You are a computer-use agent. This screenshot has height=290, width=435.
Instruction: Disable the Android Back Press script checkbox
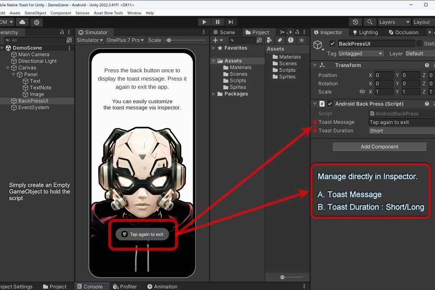pyautogui.click(x=330, y=104)
